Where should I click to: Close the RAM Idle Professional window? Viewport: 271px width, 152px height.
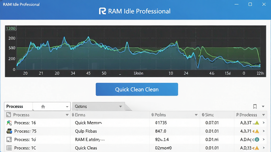(264, 4)
